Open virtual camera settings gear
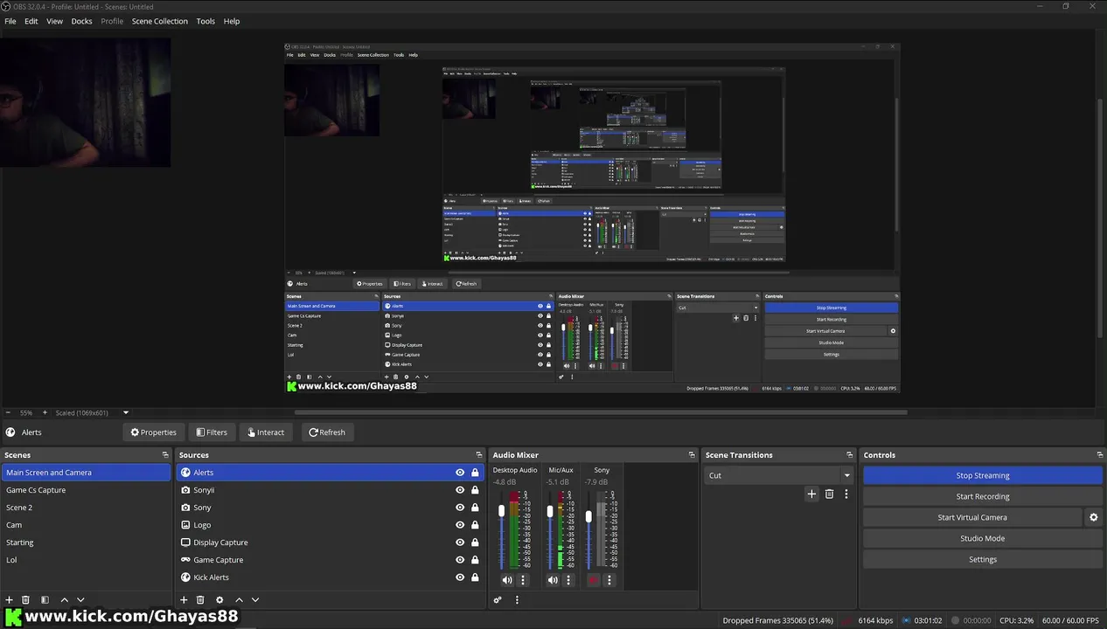This screenshot has width=1107, height=629. (1093, 517)
